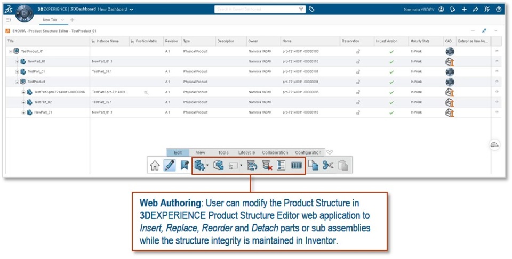Image resolution: width=512 pixels, height=259 pixels.
Task: Toggle the eye icon for the TestProduct_01 row
Action: pos(497,51)
